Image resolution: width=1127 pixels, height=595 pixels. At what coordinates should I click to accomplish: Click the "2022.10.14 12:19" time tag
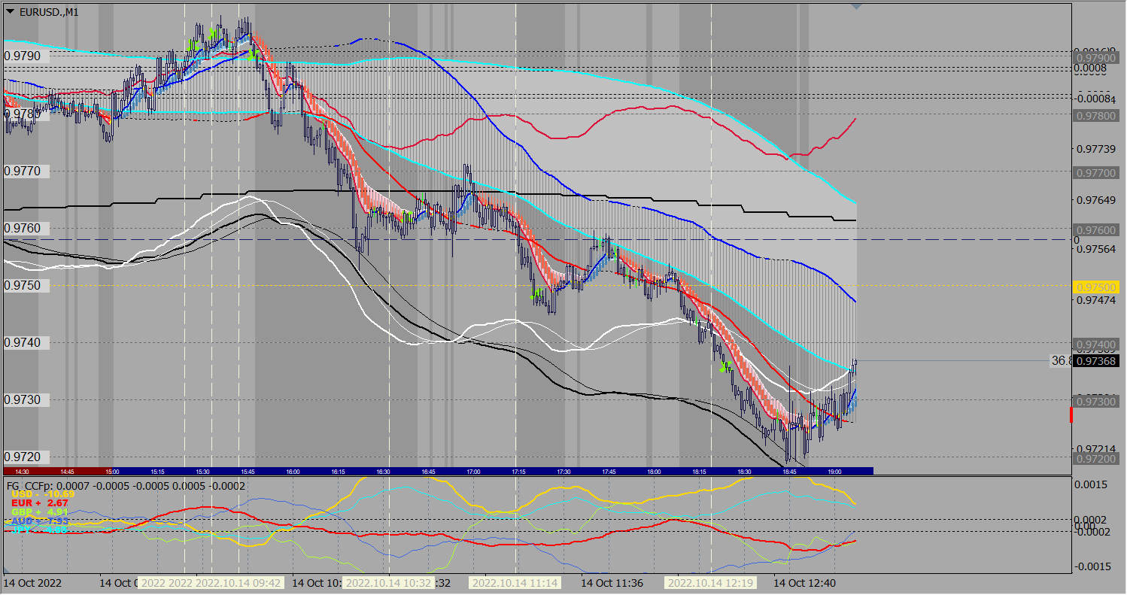click(711, 583)
